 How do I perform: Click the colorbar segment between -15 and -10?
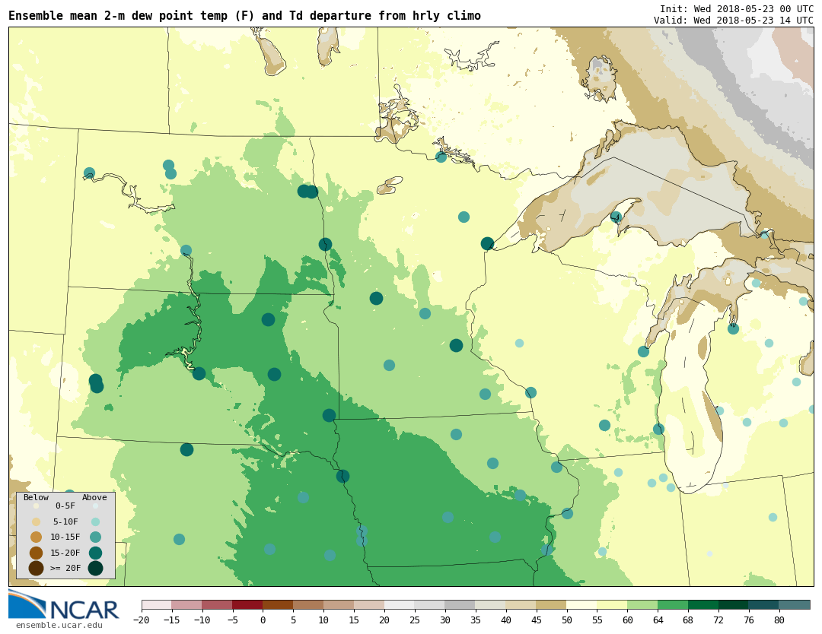tap(186, 604)
